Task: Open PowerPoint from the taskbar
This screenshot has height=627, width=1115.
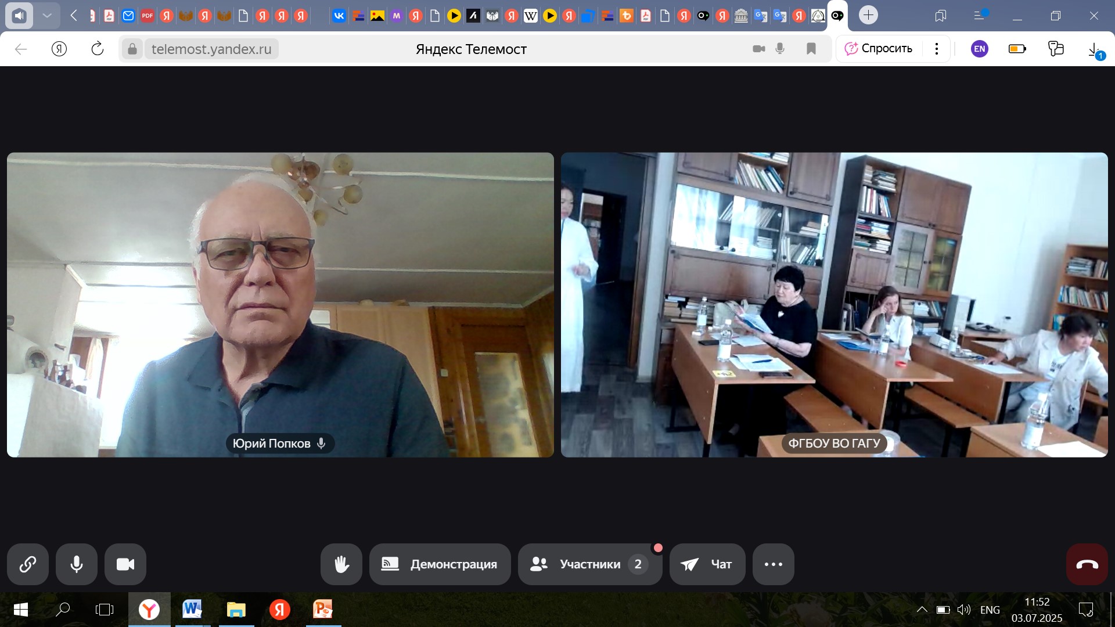Action: click(x=322, y=610)
